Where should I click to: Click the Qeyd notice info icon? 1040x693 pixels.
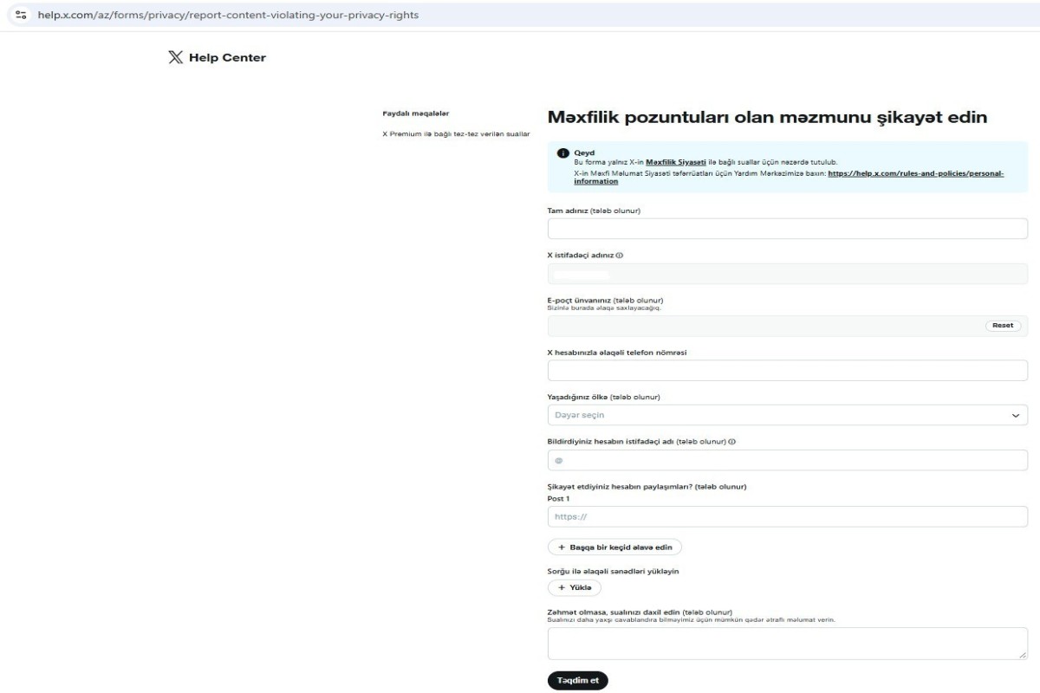pos(562,154)
